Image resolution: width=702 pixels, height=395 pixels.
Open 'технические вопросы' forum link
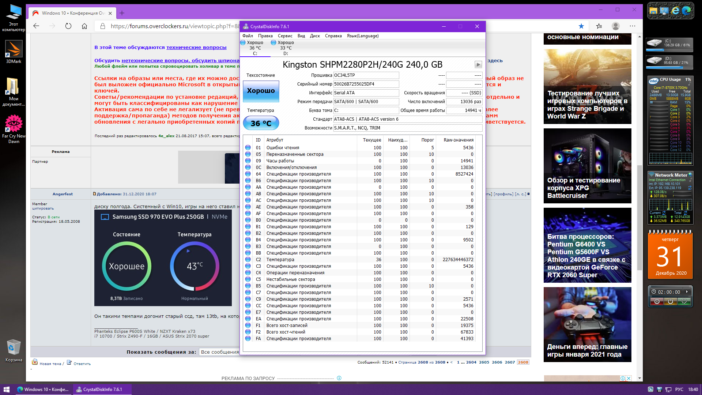[196, 47]
